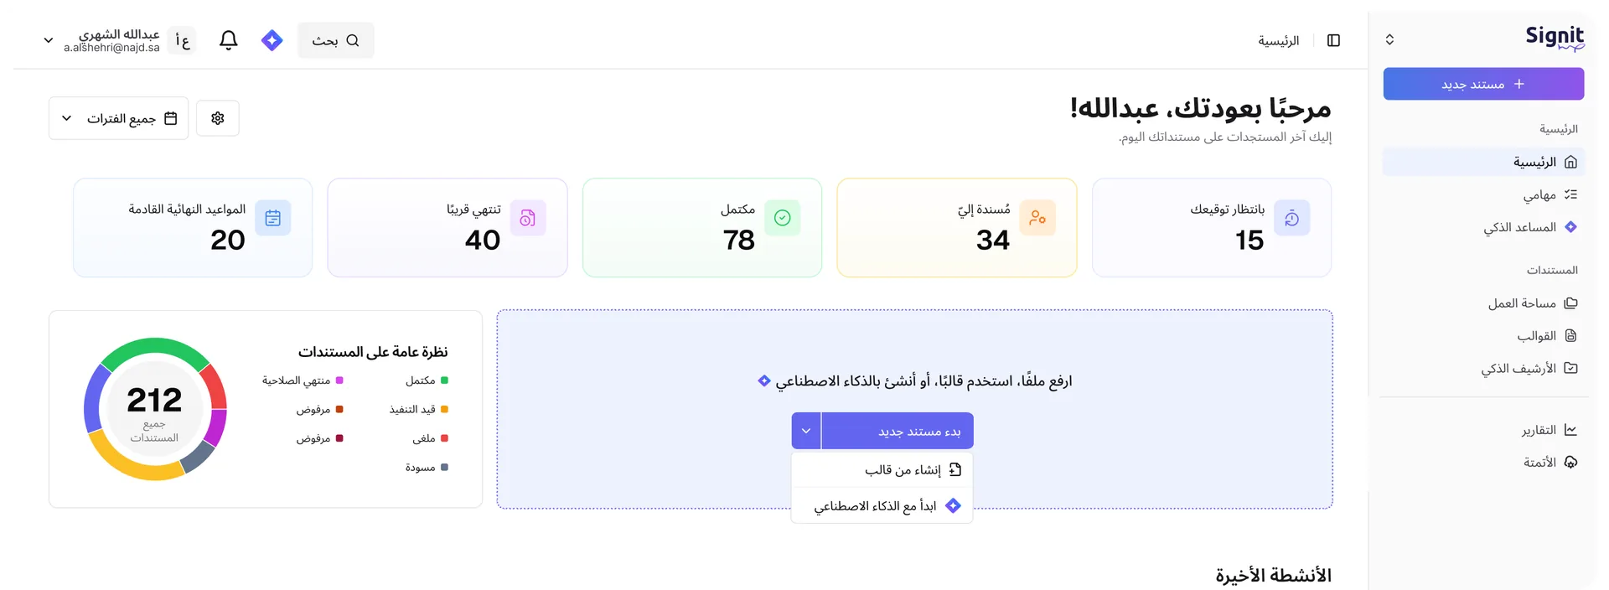Open the المساعد الذكي (Smart Assistant) sidebar icon
Image resolution: width=1609 pixels, height=590 pixels.
click(1570, 226)
